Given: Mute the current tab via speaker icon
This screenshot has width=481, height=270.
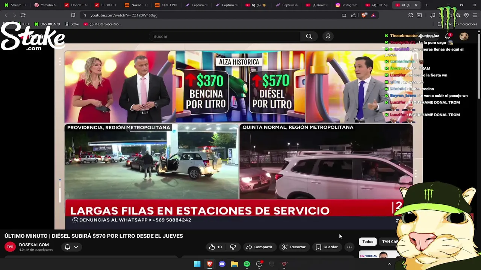Looking at the screenshot, I should point(403,5).
